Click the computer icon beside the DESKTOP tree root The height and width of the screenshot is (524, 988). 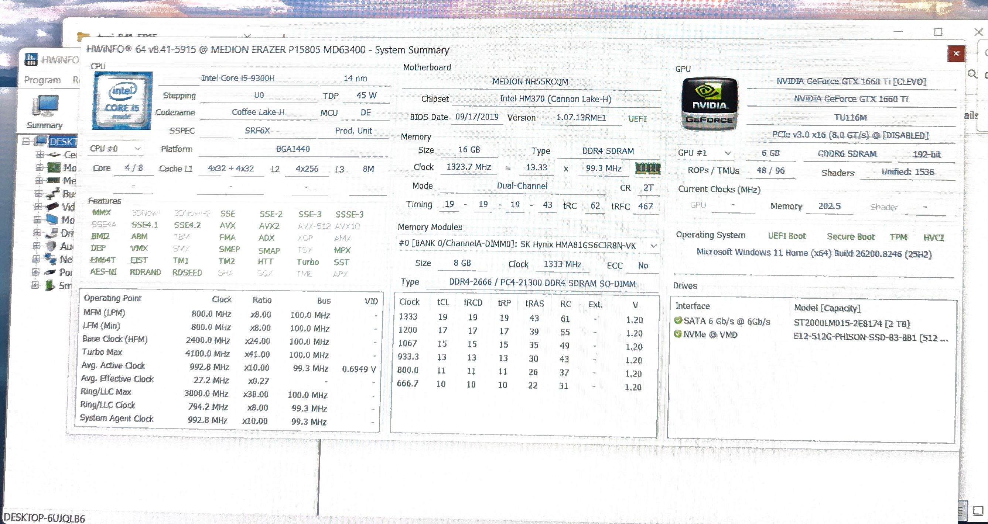click(41, 141)
